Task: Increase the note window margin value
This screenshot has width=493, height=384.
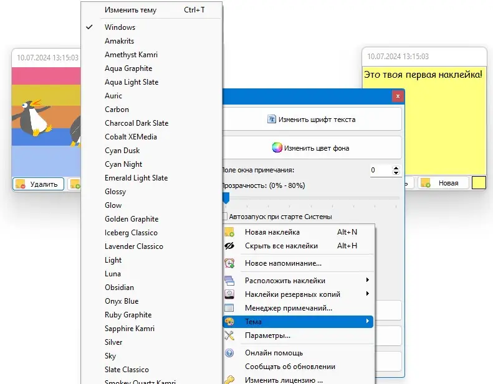Action: coord(396,168)
